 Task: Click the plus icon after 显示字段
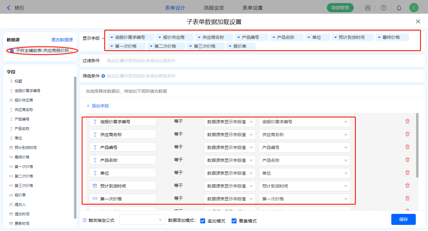103,39
